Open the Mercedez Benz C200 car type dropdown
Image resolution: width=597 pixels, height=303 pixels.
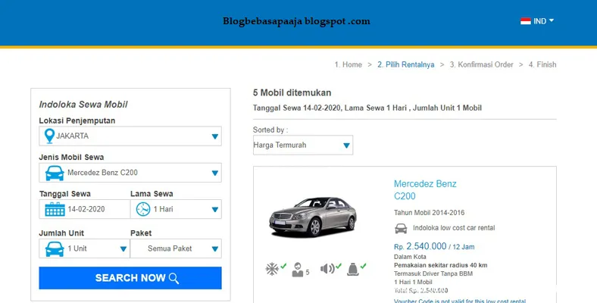[x=130, y=173]
